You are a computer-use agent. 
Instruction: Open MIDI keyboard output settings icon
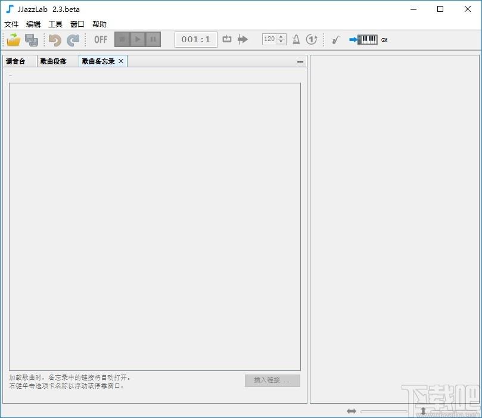point(363,40)
